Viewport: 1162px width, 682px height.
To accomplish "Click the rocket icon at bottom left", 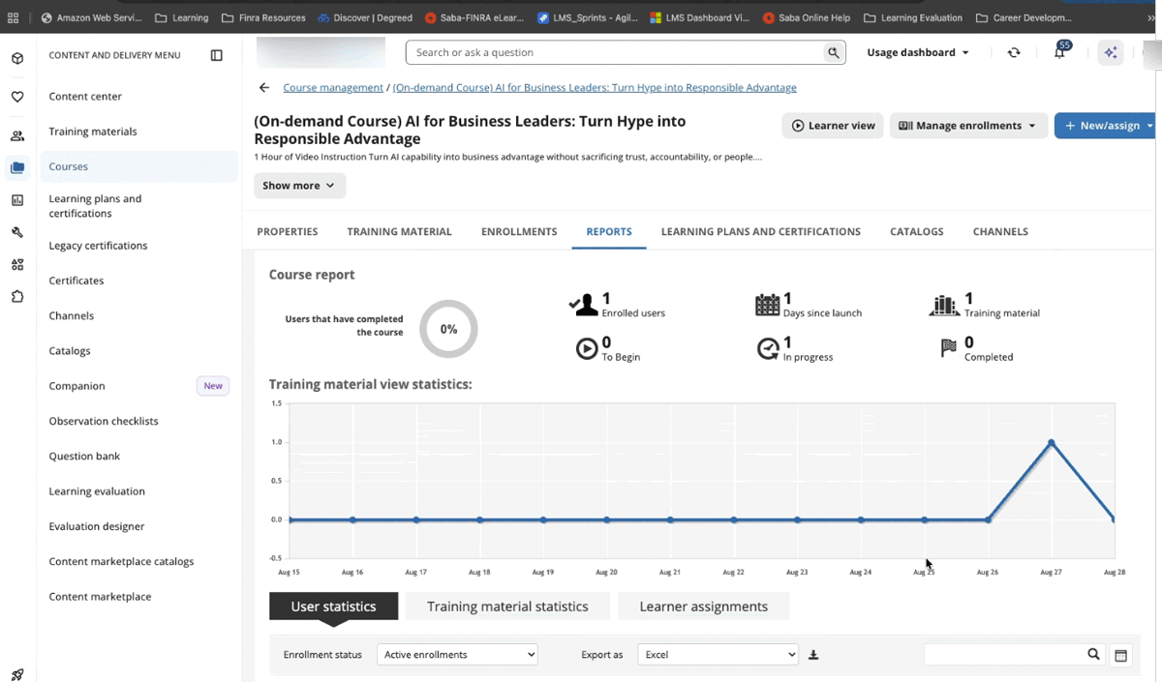I will (17, 674).
